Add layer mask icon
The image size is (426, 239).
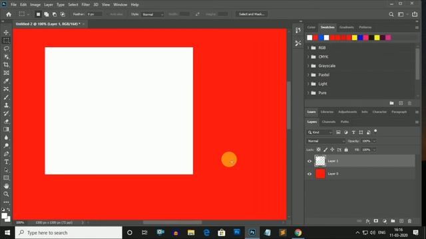tap(375, 221)
